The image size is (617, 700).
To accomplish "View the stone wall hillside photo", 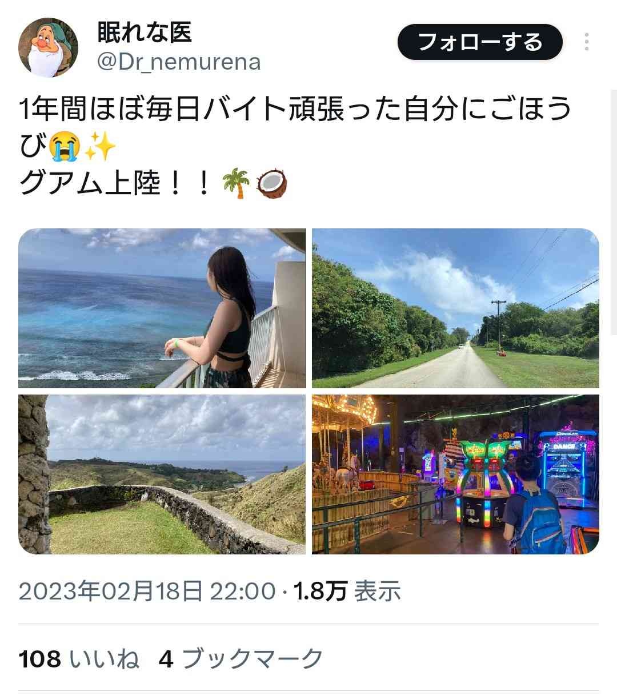I will point(162,474).
